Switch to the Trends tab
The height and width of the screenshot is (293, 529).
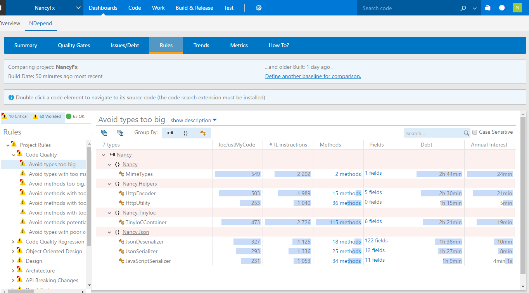click(x=201, y=45)
